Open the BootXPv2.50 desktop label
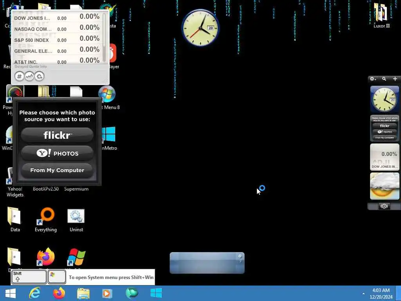 [x=46, y=189]
